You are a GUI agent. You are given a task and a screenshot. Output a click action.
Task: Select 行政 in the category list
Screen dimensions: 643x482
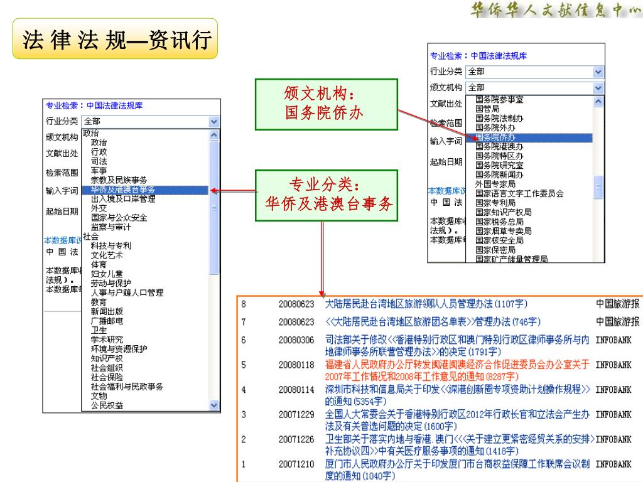click(99, 152)
